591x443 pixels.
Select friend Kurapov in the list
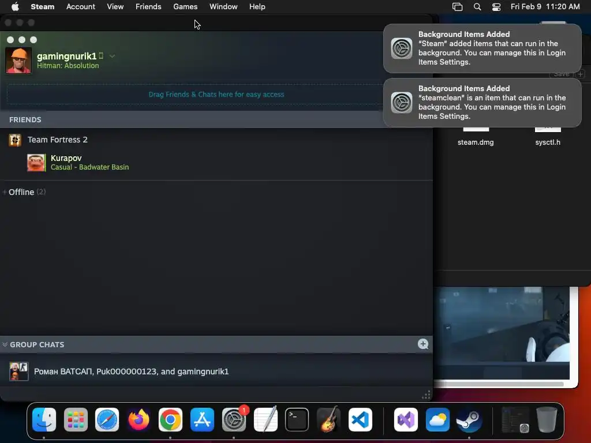point(216,162)
